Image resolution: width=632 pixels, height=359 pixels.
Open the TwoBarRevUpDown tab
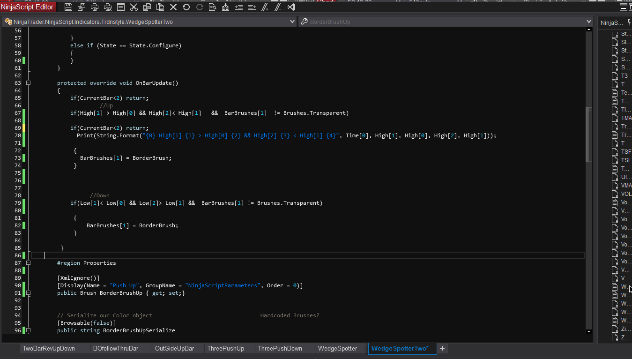[x=49, y=348]
